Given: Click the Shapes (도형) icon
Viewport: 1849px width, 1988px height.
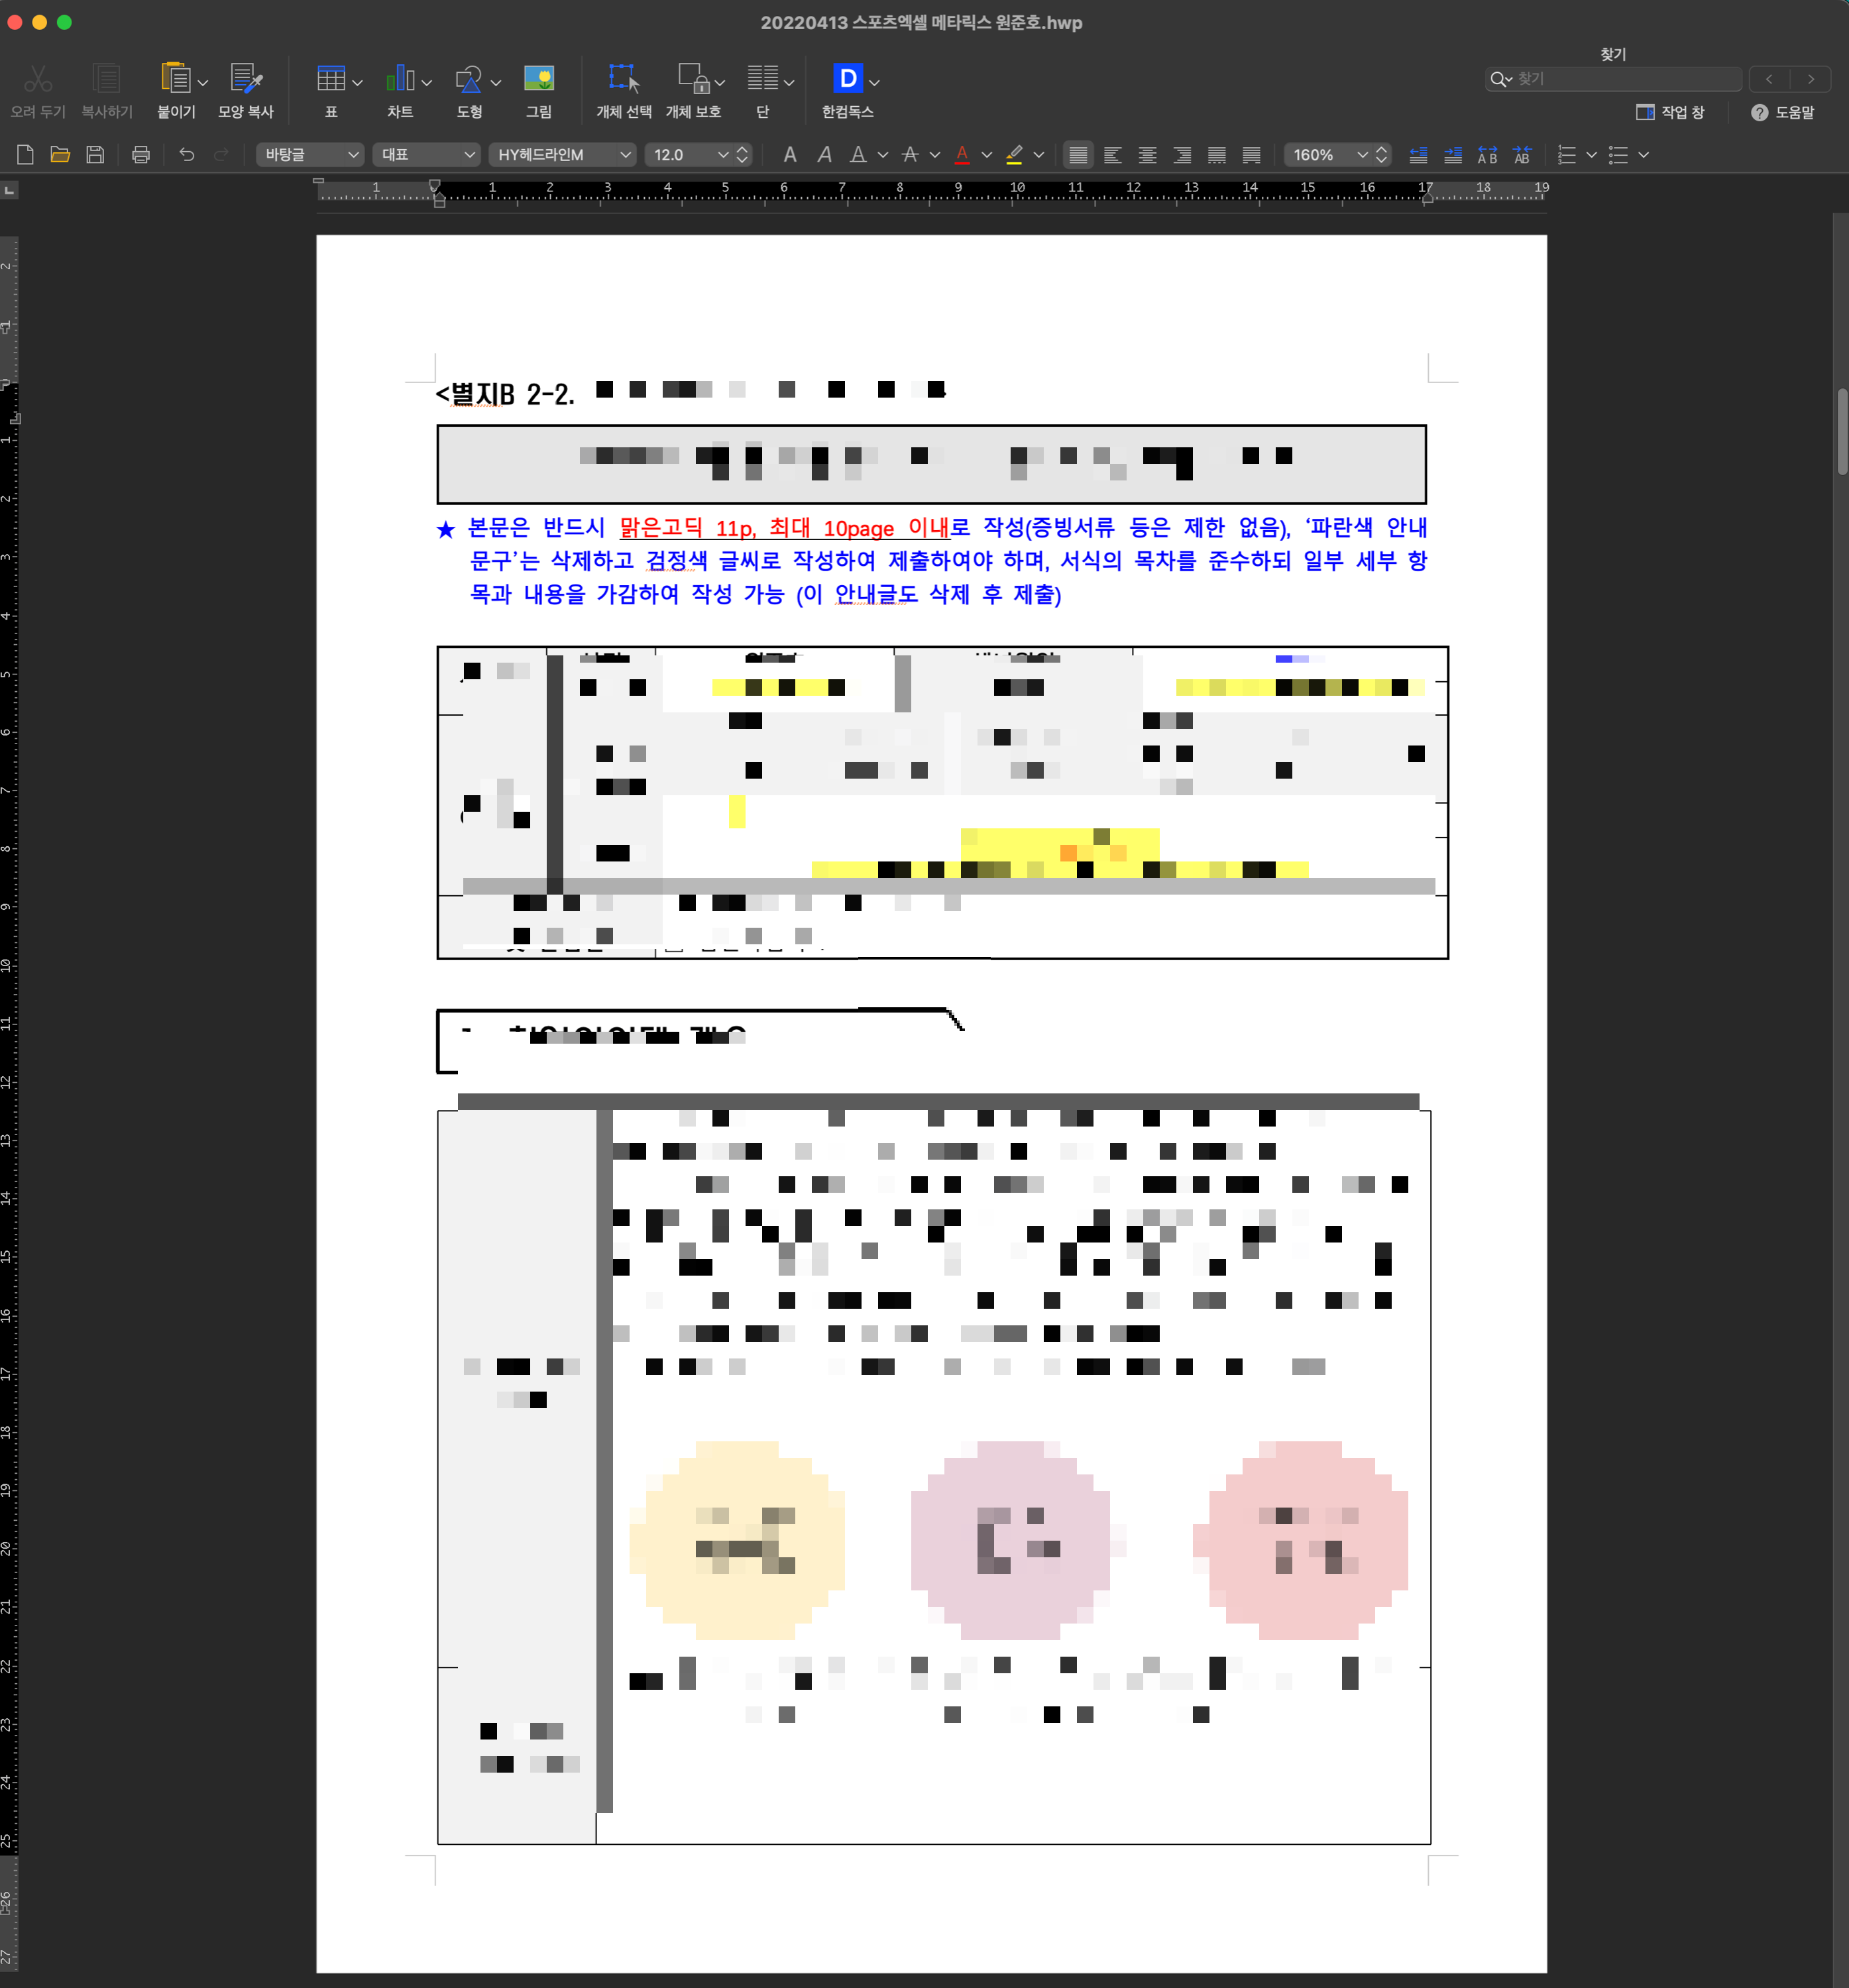Looking at the screenshot, I should (x=469, y=79).
